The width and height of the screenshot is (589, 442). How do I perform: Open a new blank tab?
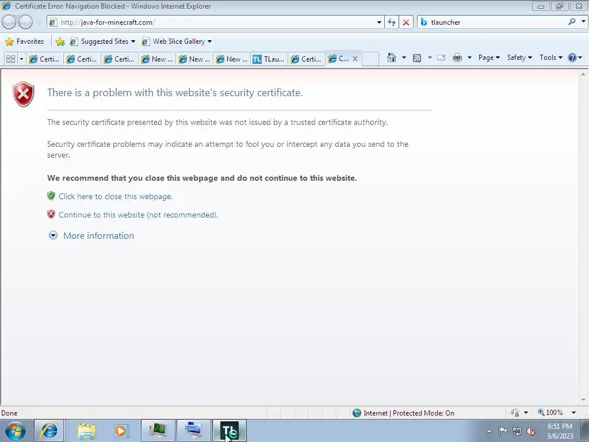[370, 59]
